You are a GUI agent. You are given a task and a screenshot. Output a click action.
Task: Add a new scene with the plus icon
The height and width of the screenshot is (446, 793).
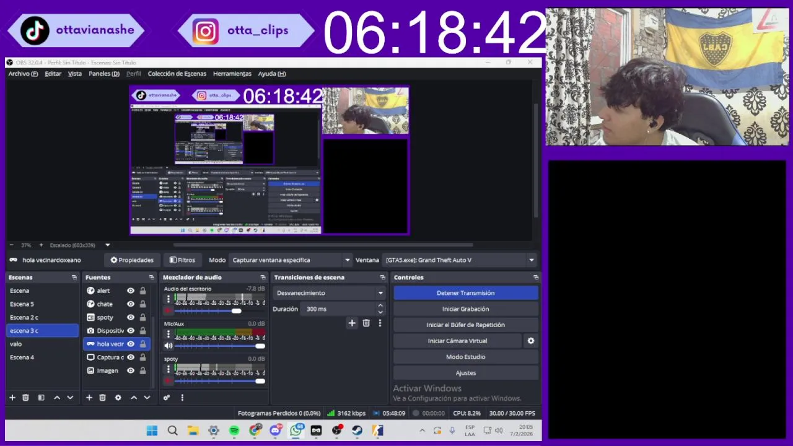(x=12, y=398)
